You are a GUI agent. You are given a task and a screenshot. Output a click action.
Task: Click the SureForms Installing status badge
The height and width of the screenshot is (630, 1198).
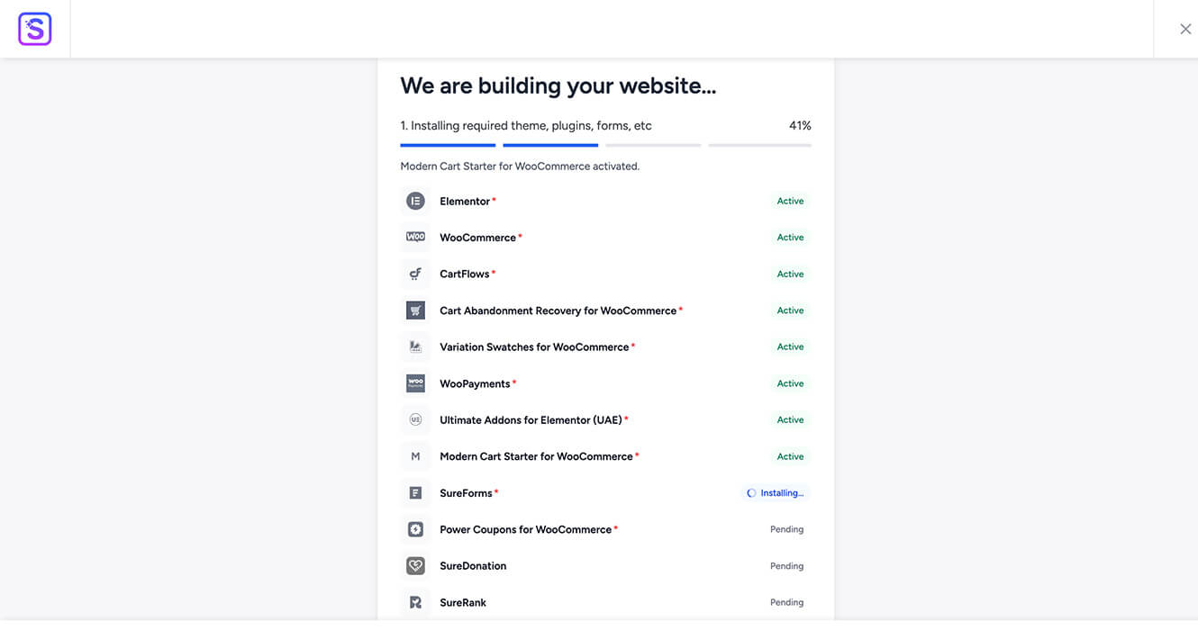point(775,493)
